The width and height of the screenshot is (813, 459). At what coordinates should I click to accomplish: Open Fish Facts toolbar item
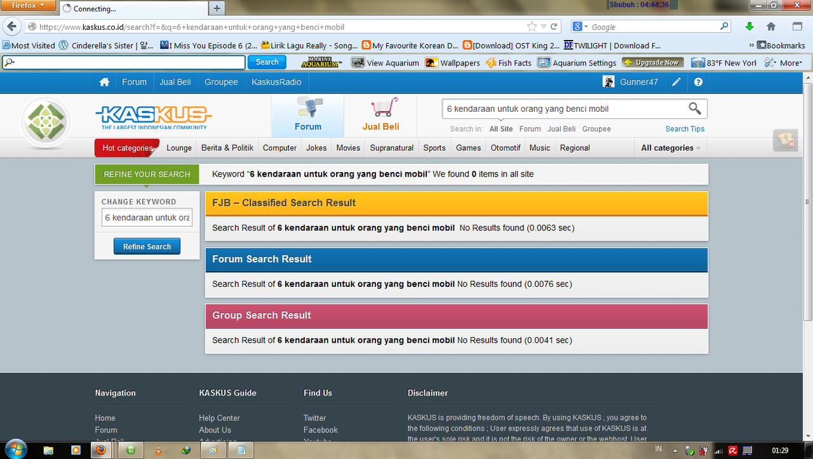pos(508,63)
